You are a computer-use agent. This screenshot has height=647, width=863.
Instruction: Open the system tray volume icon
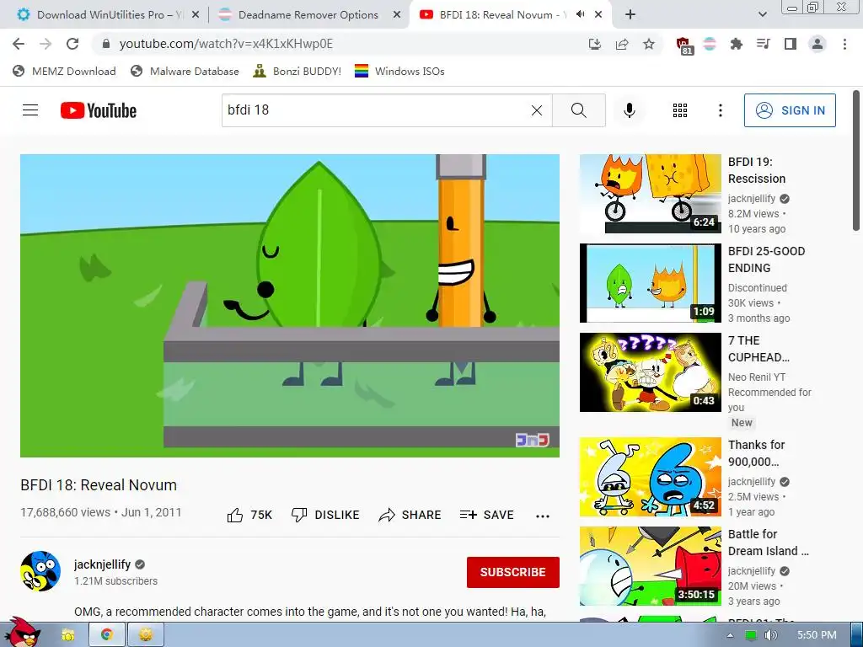pos(770,635)
